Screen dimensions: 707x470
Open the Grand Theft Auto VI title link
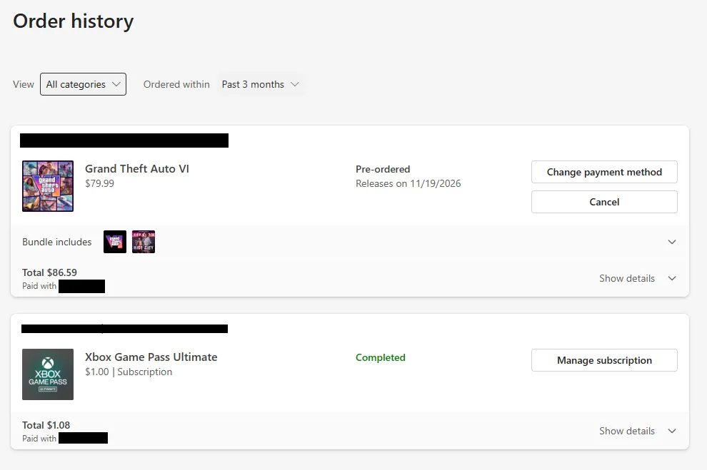(x=137, y=169)
